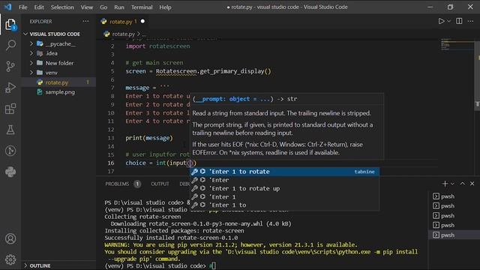Image resolution: width=480 pixels, height=270 pixels.
Task: Click the print(message) code line
Action: pyautogui.click(x=149, y=138)
